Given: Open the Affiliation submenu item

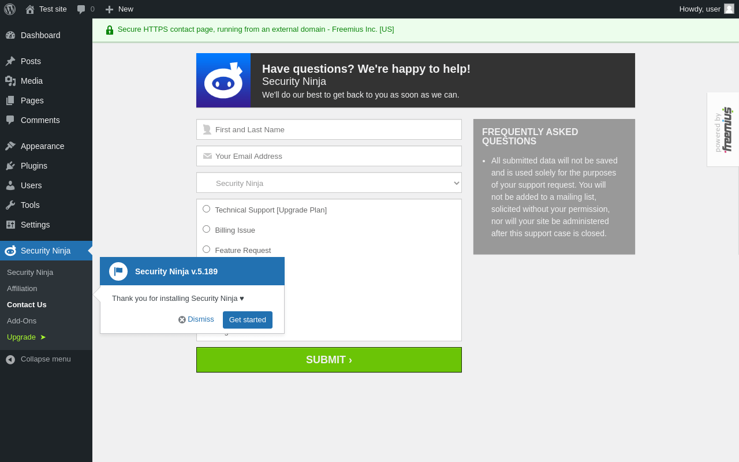Looking at the screenshot, I should coord(22,288).
